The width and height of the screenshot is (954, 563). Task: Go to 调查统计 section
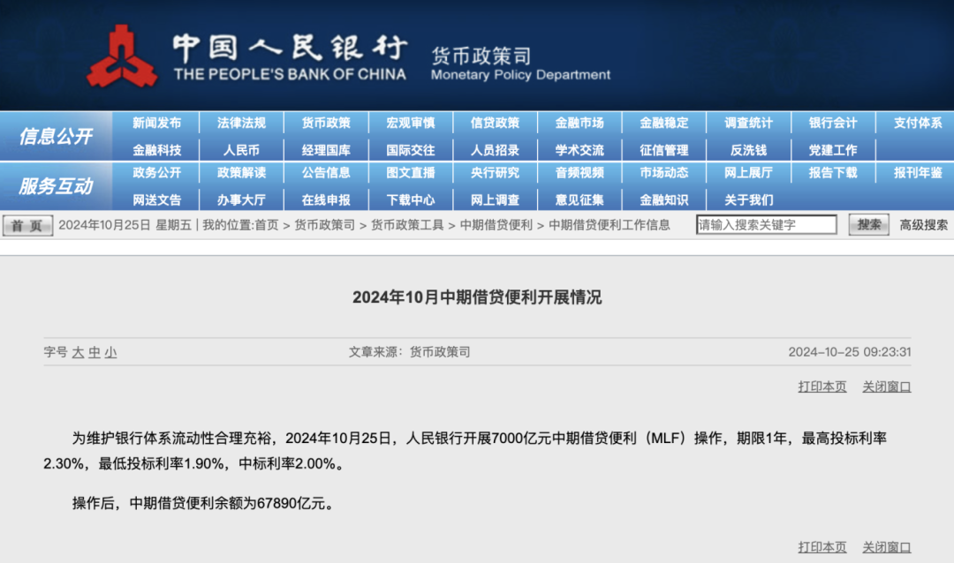[749, 123]
